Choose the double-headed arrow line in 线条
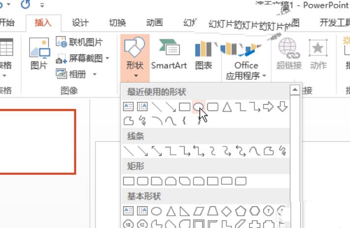350x228 pixels. pos(157,151)
